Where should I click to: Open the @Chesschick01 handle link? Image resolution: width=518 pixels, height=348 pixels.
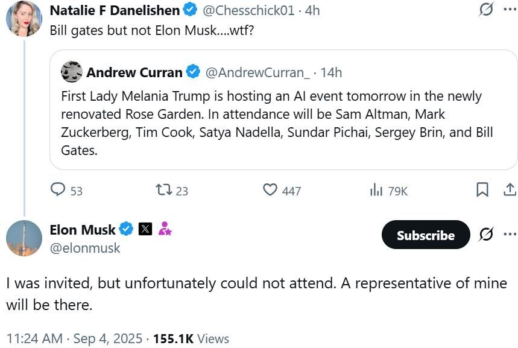[x=248, y=10]
